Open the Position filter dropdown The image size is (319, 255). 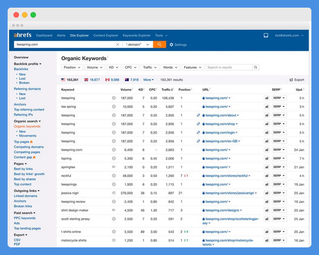tap(72, 67)
